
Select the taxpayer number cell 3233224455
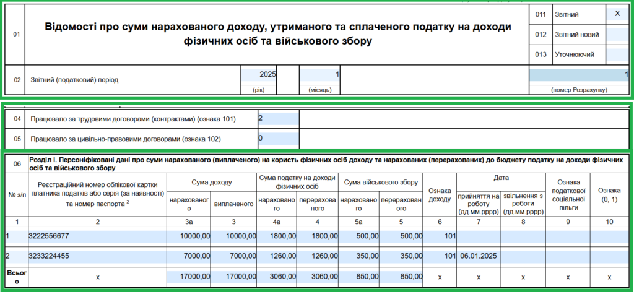[97, 256]
